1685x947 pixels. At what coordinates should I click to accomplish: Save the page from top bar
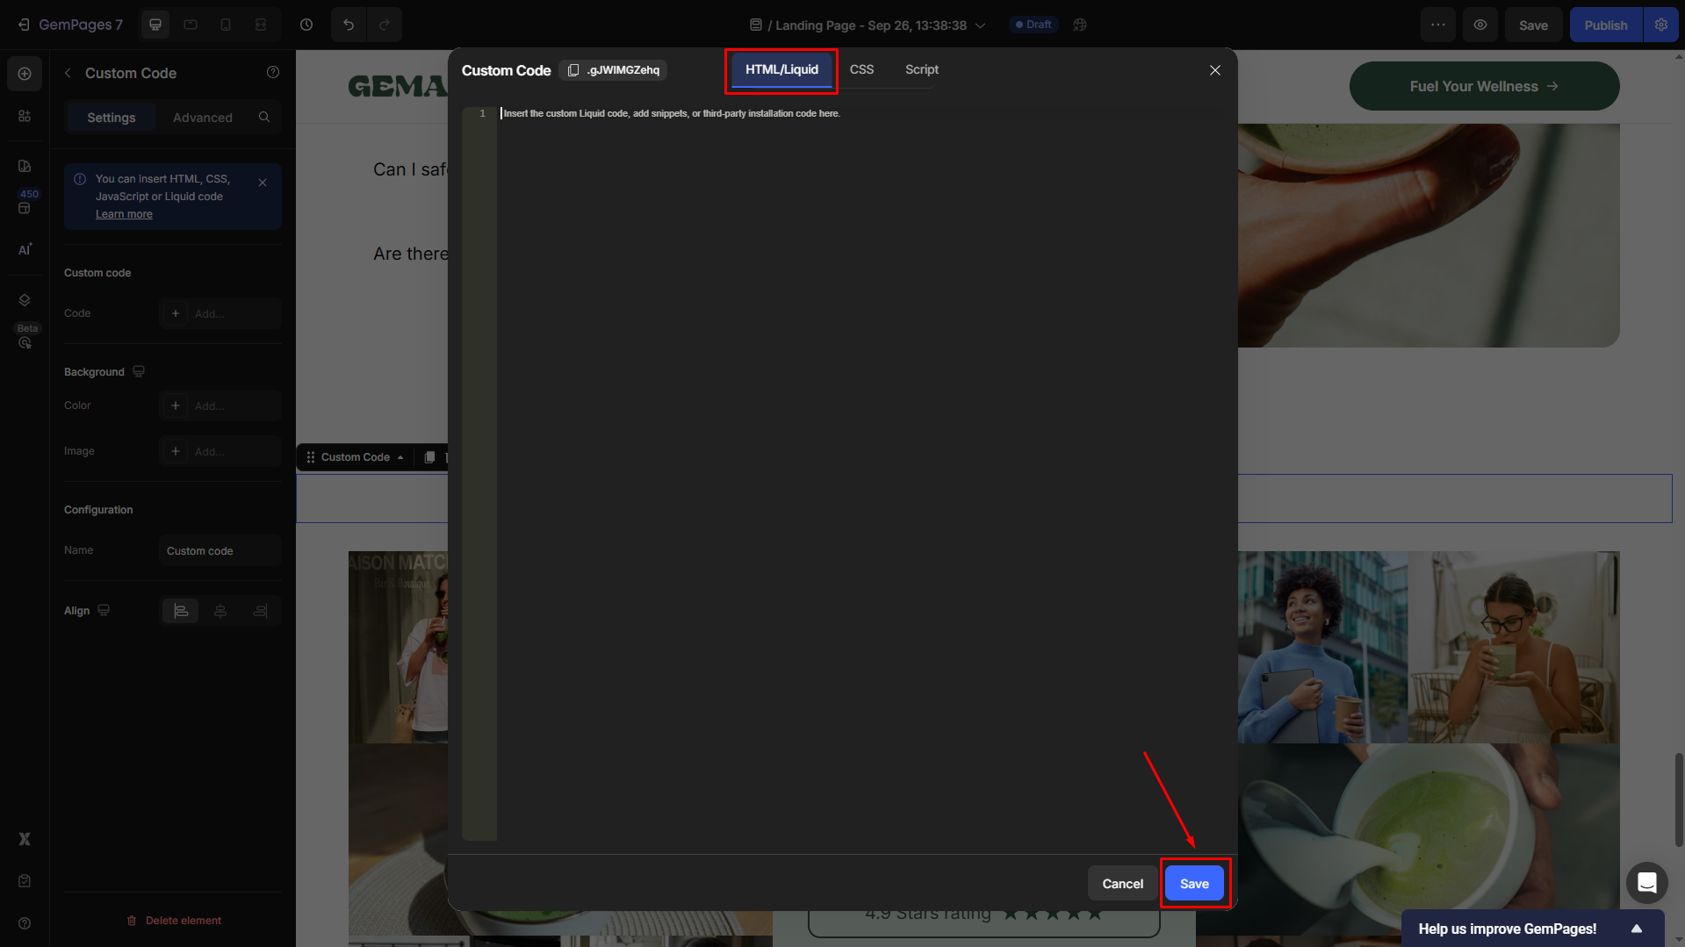pos(1533,25)
